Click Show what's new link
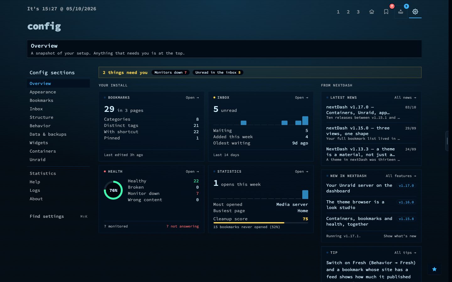This screenshot has height=282, width=452. point(400,236)
